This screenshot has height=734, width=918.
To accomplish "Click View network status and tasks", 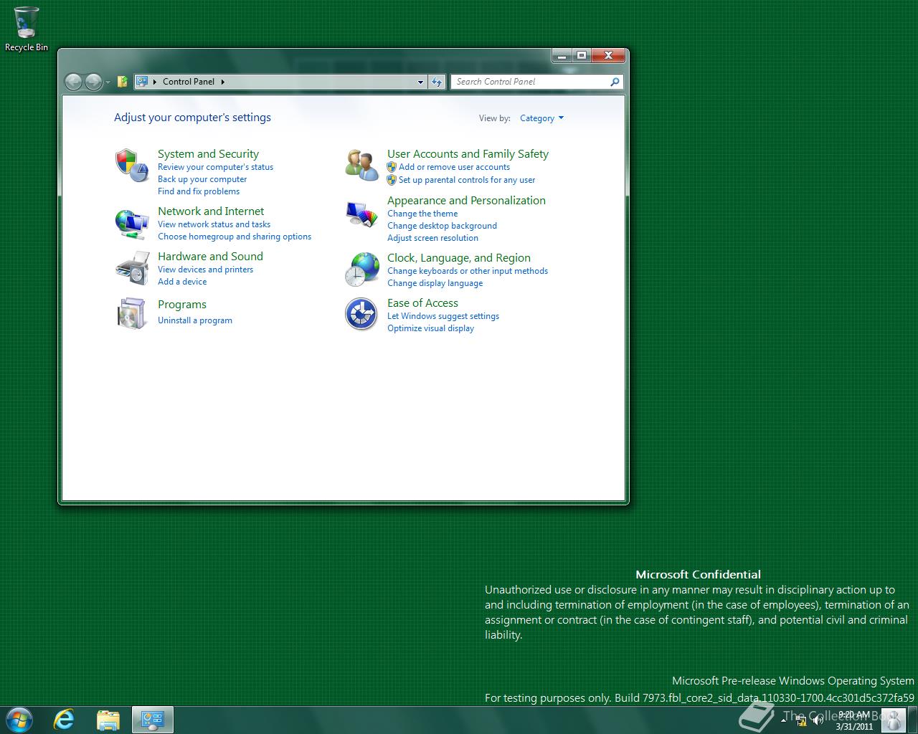I will point(214,224).
